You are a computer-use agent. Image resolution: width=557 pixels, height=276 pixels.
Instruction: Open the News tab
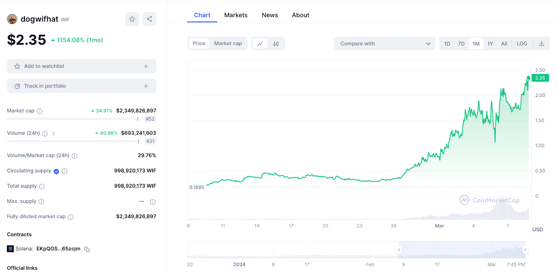click(270, 15)
